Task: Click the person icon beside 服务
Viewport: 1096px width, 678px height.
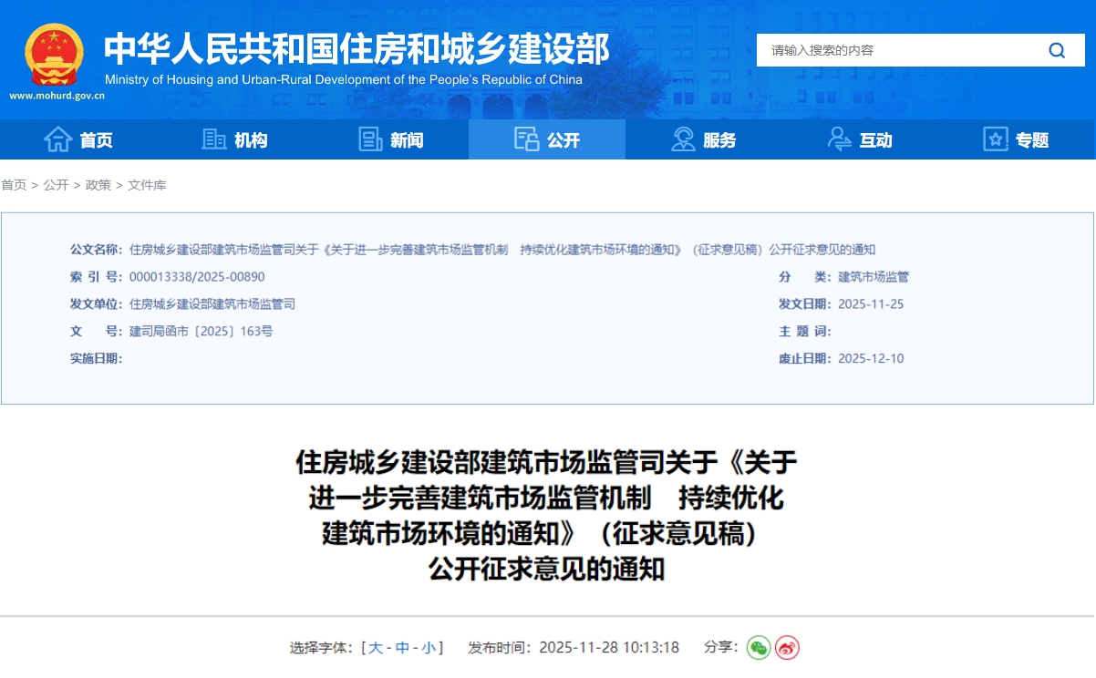Action: [x=683, y=139]
